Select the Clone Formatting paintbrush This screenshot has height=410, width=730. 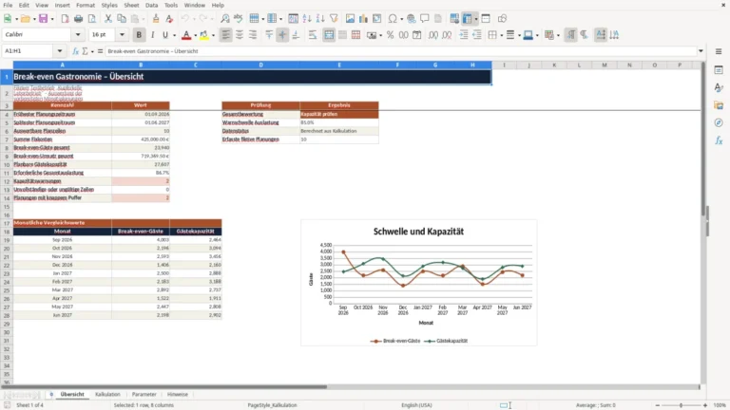pos(156,19)
